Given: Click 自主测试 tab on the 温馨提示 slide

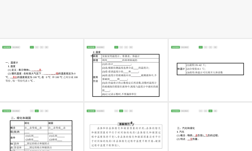Looking at the screenshot, I should click(100, 111).
